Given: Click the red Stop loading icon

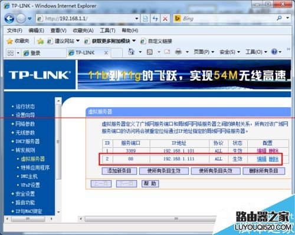Looking at the screenshot, I should coord(165,19).
